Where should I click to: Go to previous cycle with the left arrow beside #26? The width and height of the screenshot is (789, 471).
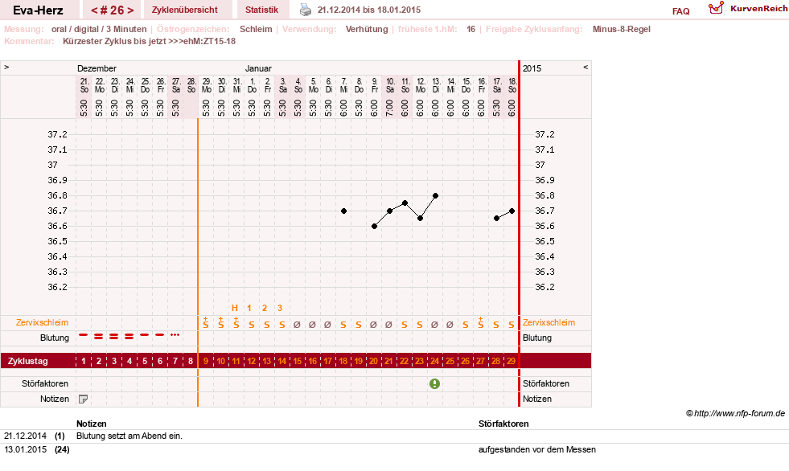[x=94, y=10]
